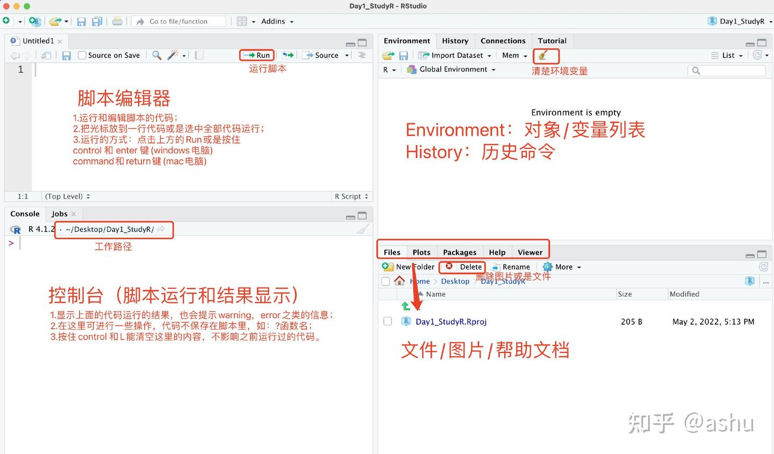Open the Packages tab
Viewport: 774px width, 454px height.
point(460,252)
